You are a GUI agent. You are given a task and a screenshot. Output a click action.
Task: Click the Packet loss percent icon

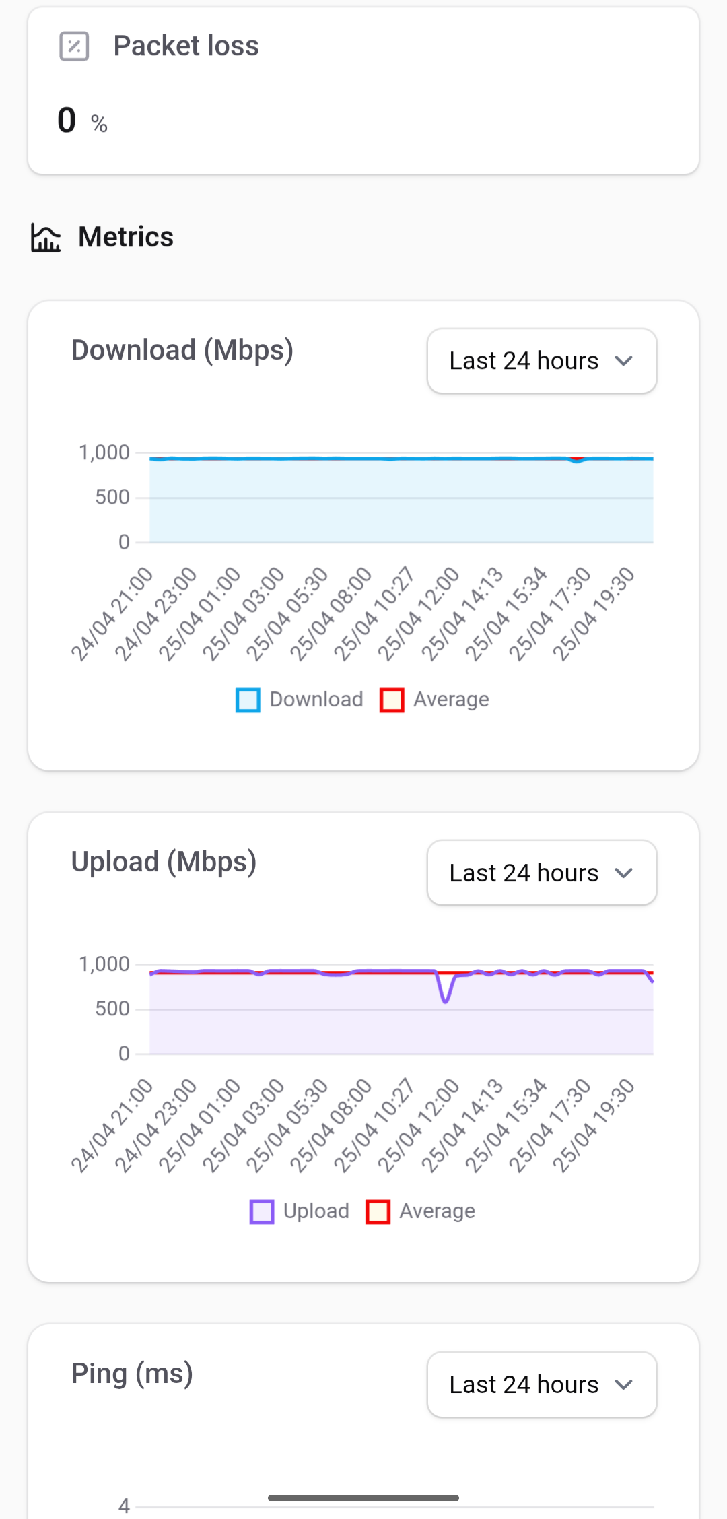74,46
